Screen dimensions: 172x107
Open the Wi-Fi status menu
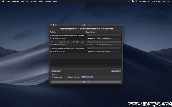point(136,1)
